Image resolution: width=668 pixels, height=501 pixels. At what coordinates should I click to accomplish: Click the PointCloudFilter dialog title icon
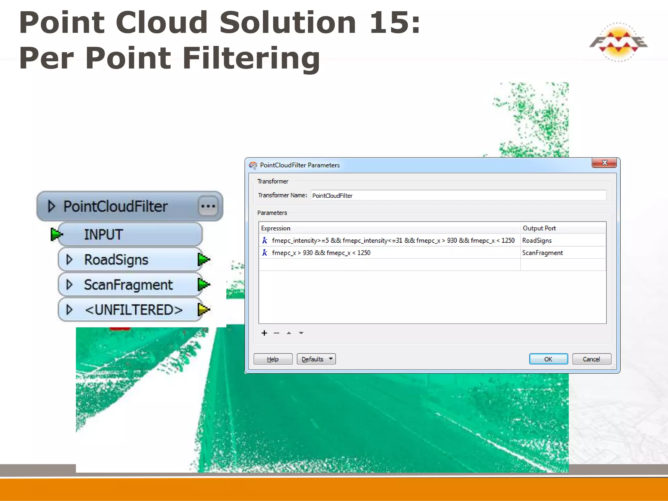(x=253, y=165)
